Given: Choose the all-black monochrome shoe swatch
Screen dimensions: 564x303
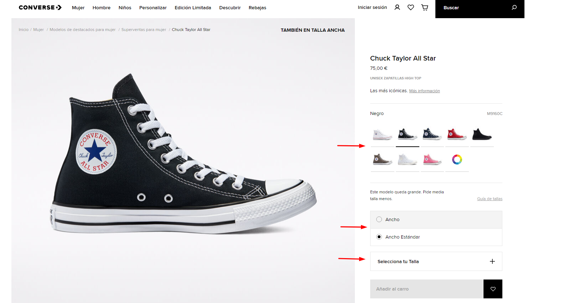Looking at the screenshot, I should point(482,135).
